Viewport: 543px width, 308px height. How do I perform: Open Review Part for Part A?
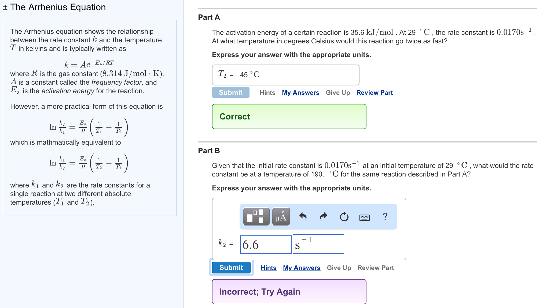coord(374,93)
